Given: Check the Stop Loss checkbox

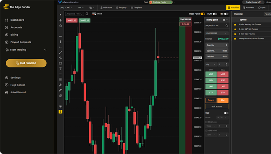Looking at the screenshot, I should click(206, 122).
